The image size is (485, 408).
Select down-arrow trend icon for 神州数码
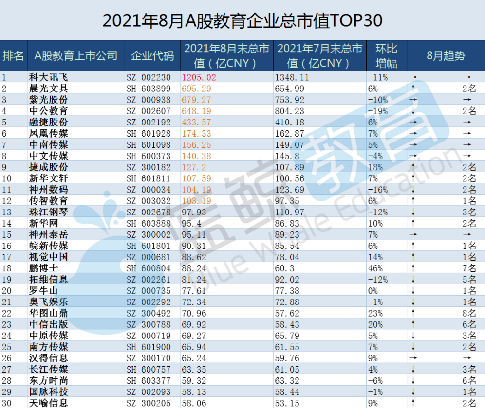pyautogui.click(x=413, y=190)
